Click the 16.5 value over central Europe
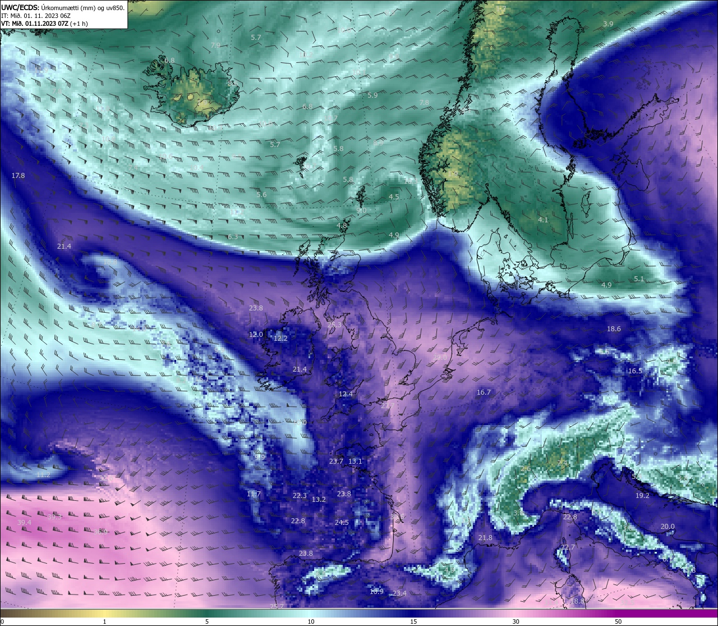This screenshot has height=626, width=718. (x=635, y=371)
